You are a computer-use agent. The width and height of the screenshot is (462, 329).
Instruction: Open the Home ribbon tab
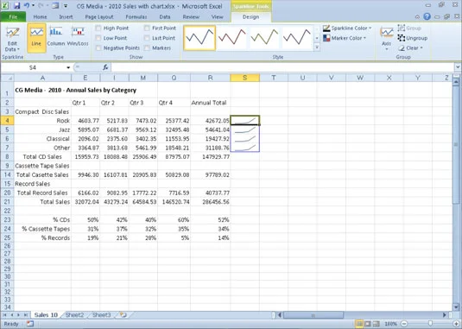pyautogui.click(x=40, y=17)
